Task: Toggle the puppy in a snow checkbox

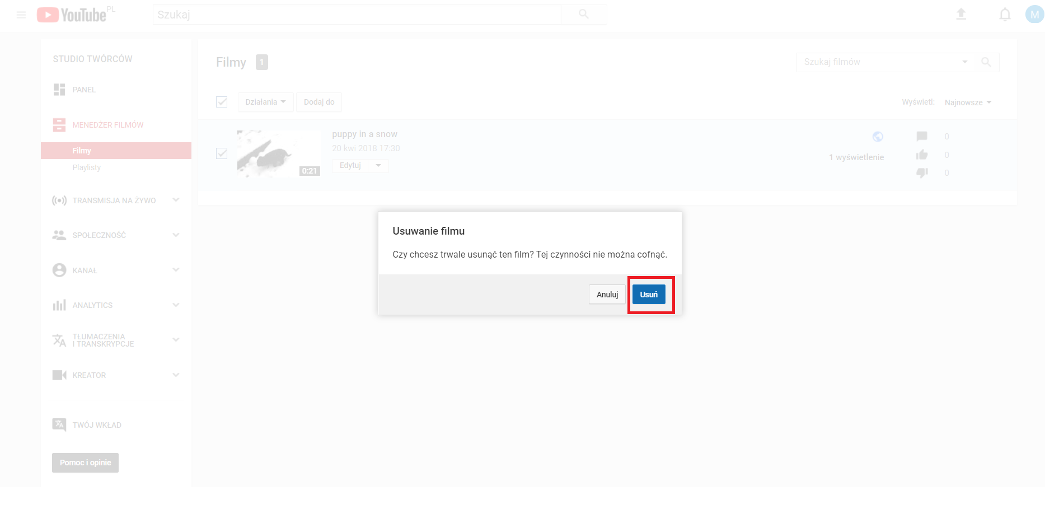Action: [x=222, y=153]
